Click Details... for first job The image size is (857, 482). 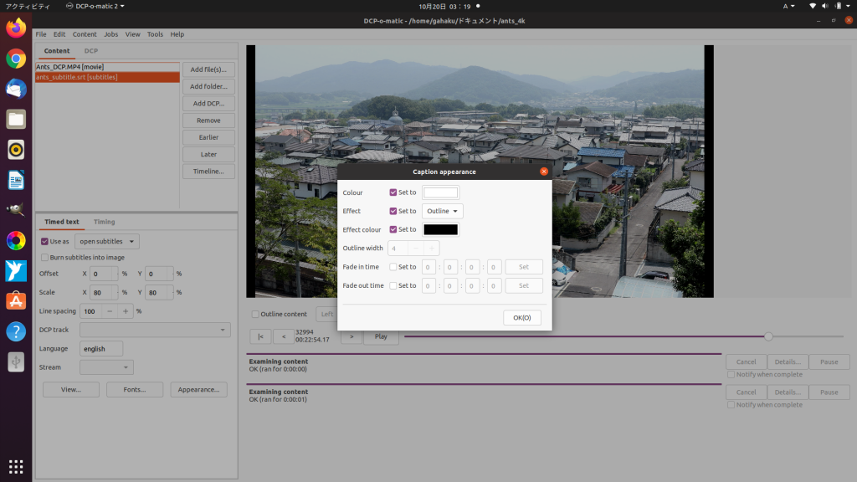788,361
